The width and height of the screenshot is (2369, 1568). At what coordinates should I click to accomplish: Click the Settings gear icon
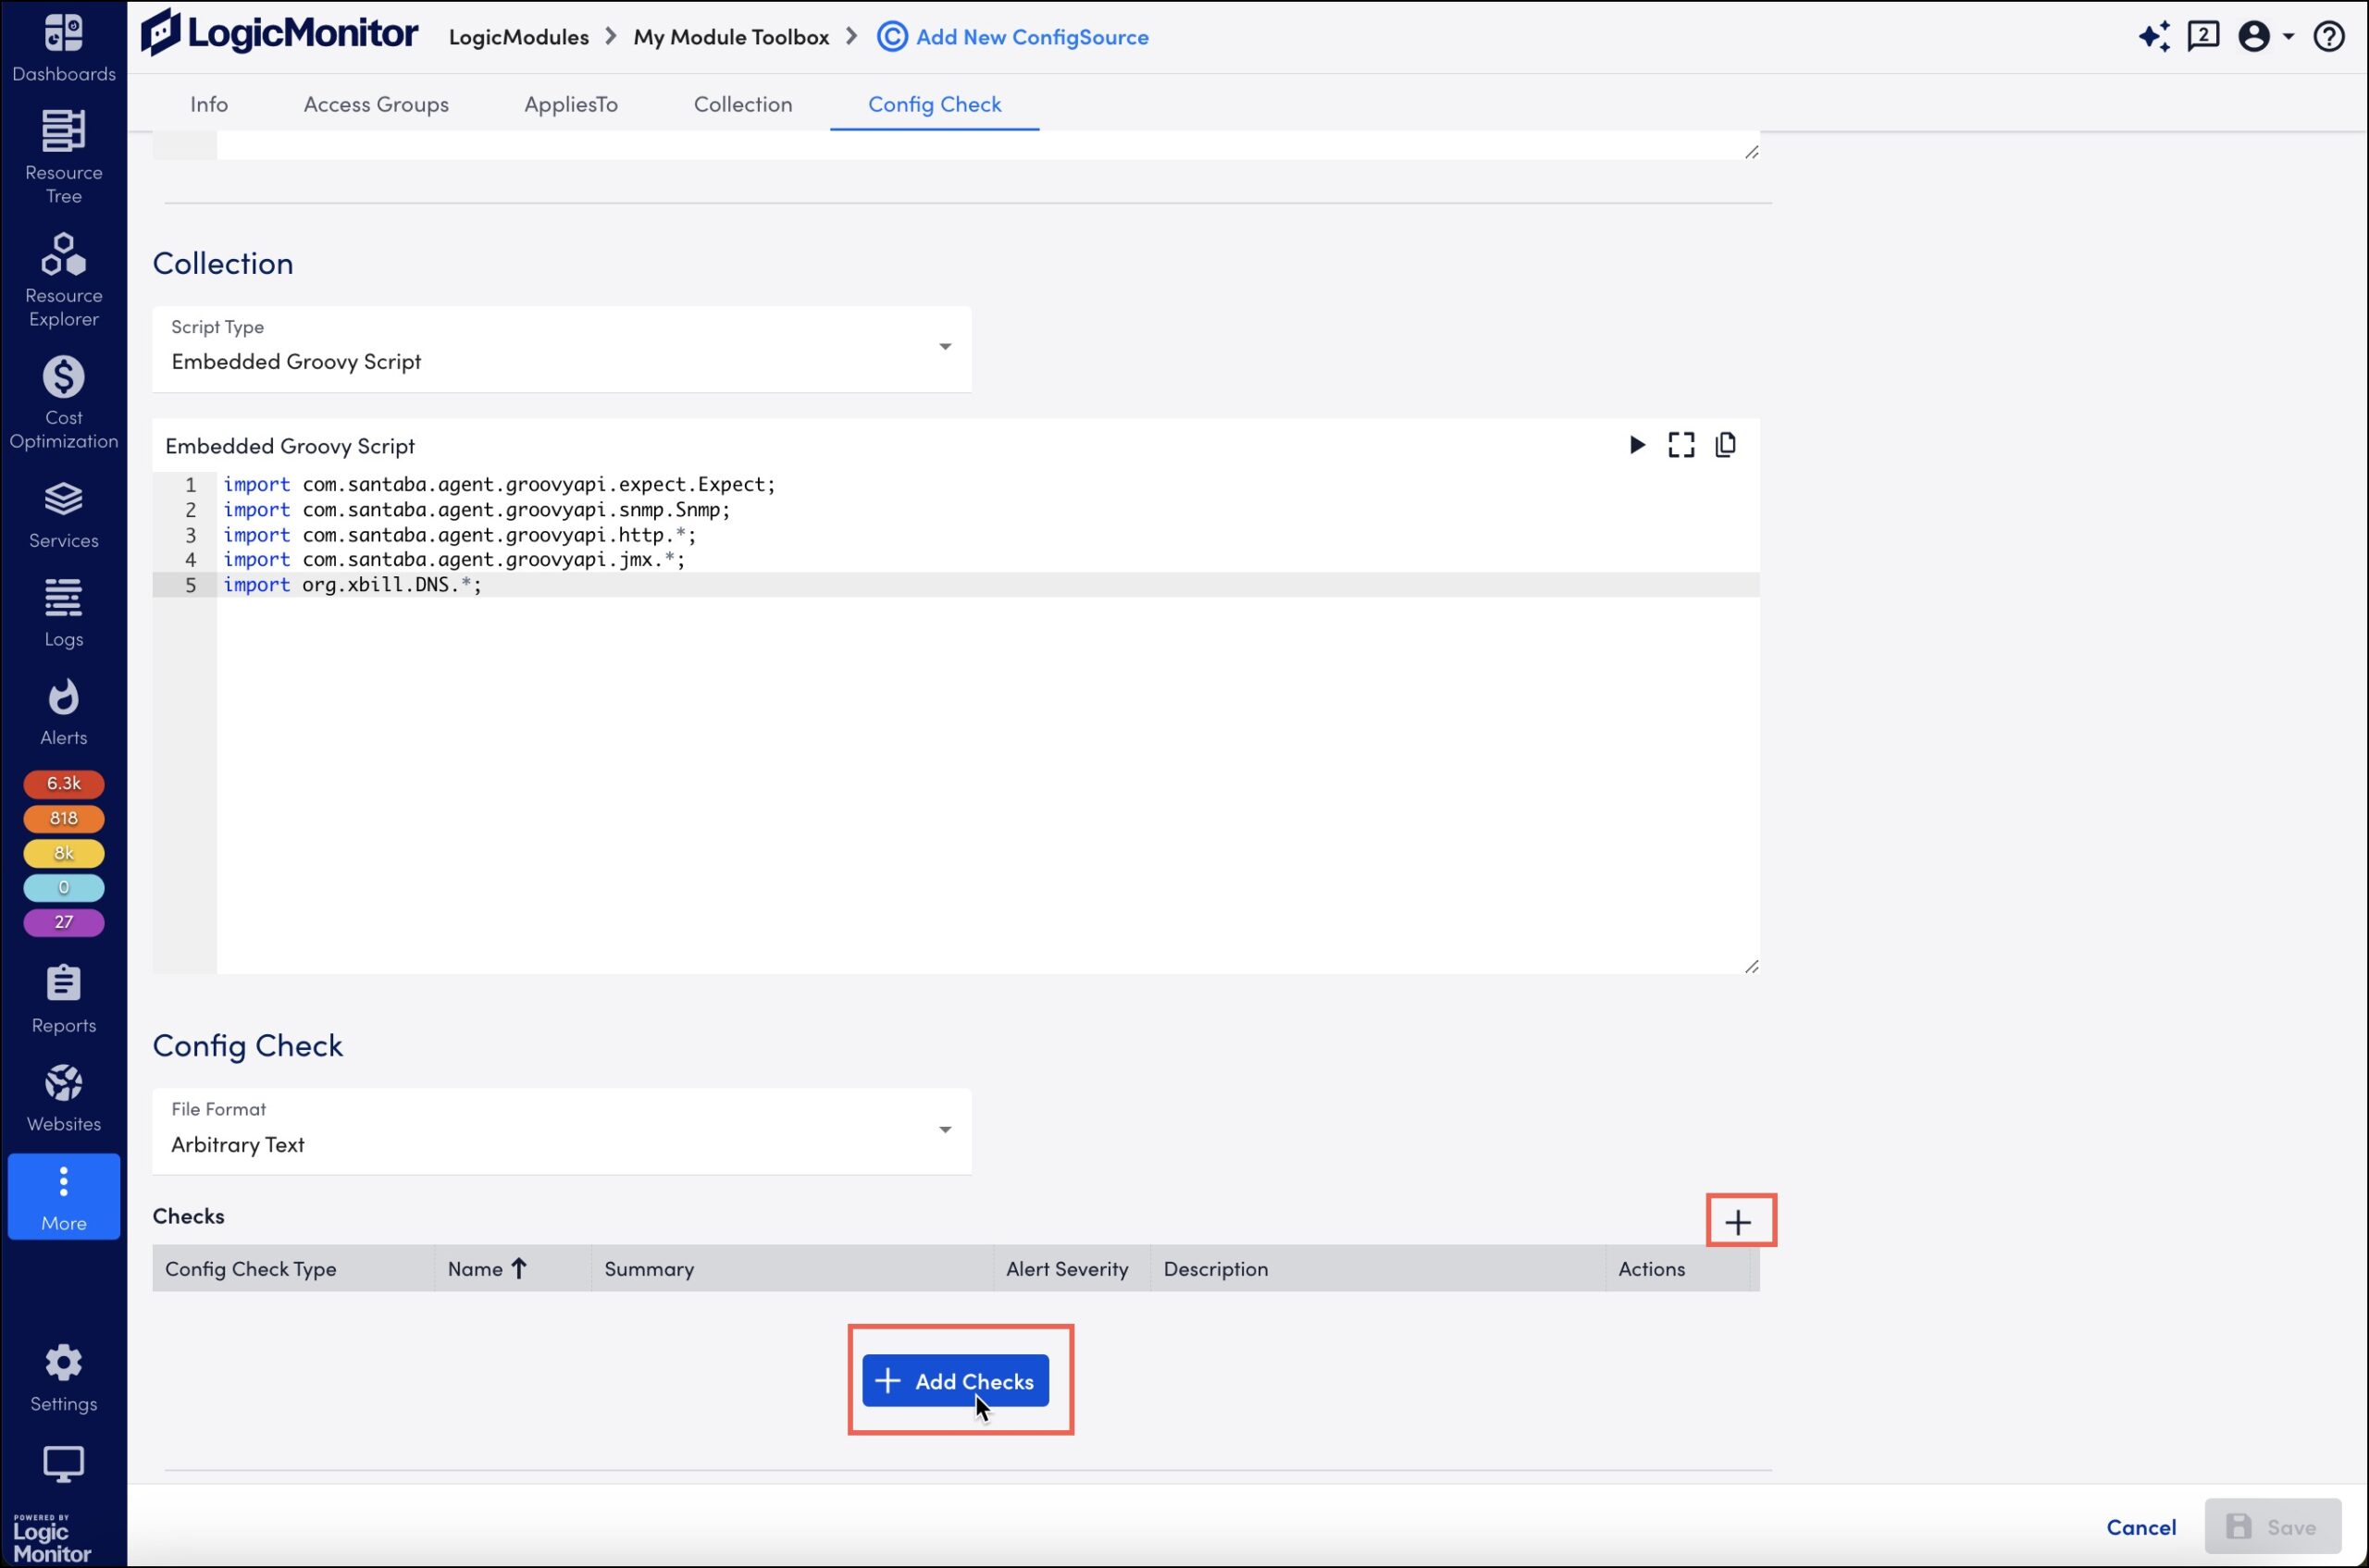pyautogui.click(x=63, y=1362)
